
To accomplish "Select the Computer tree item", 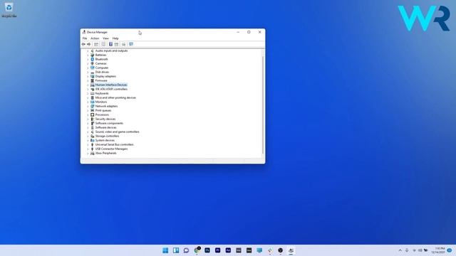I will [x=102, y=68].
